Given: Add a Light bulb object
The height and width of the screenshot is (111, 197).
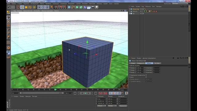Looking at the screenshot, I should [97, 7].
